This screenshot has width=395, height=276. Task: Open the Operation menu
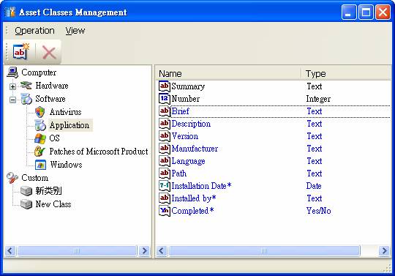(x=35, y=31)
